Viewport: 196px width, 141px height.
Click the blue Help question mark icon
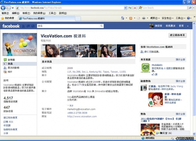point(188,18)
